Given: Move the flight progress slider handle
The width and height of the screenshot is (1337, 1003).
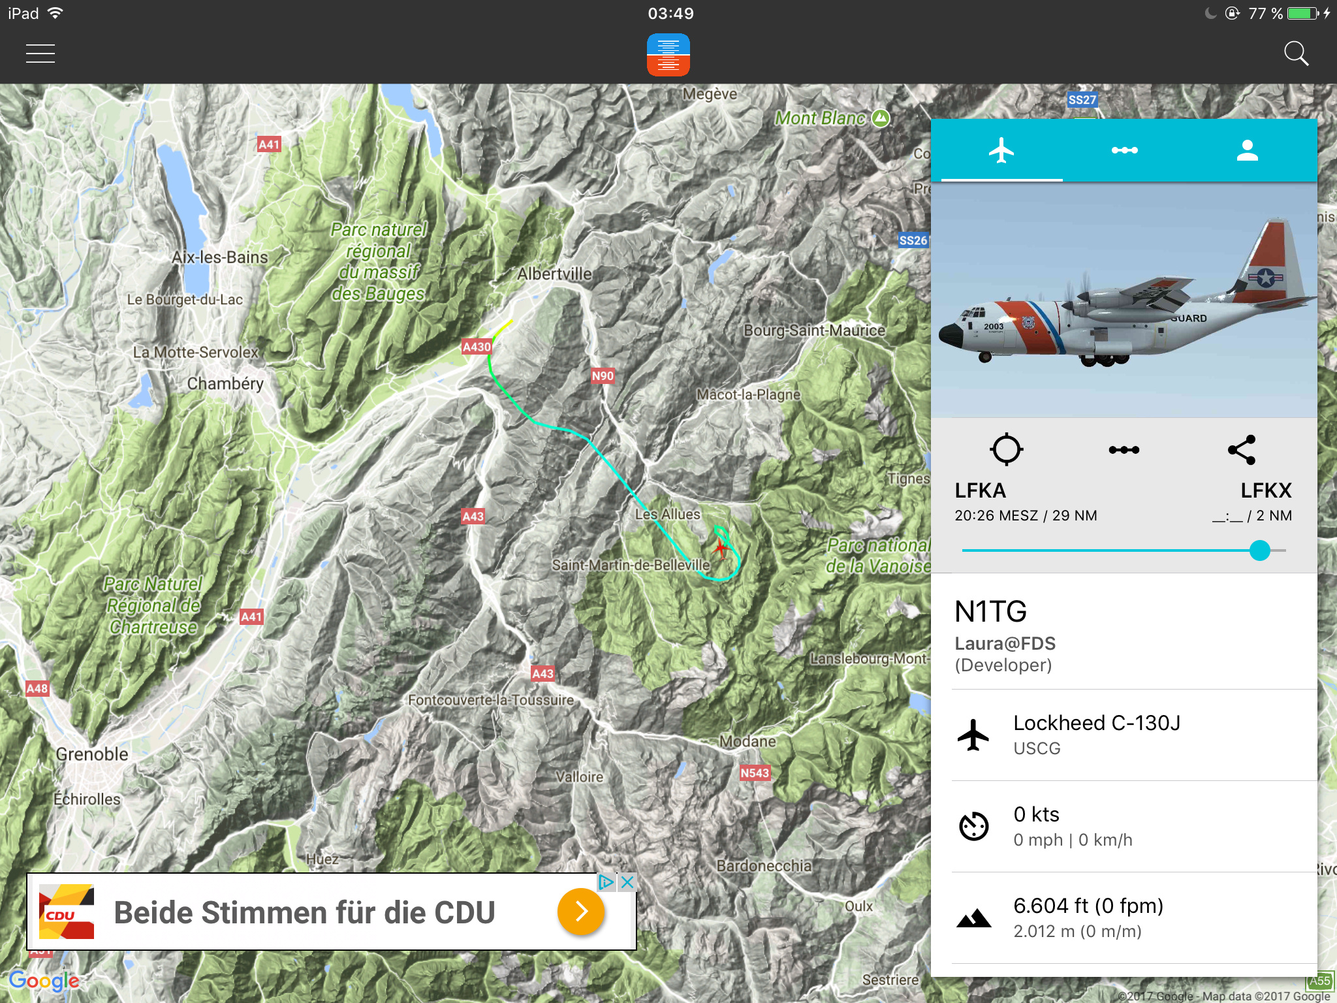Looking at the screenshot, I should 1259,550.
